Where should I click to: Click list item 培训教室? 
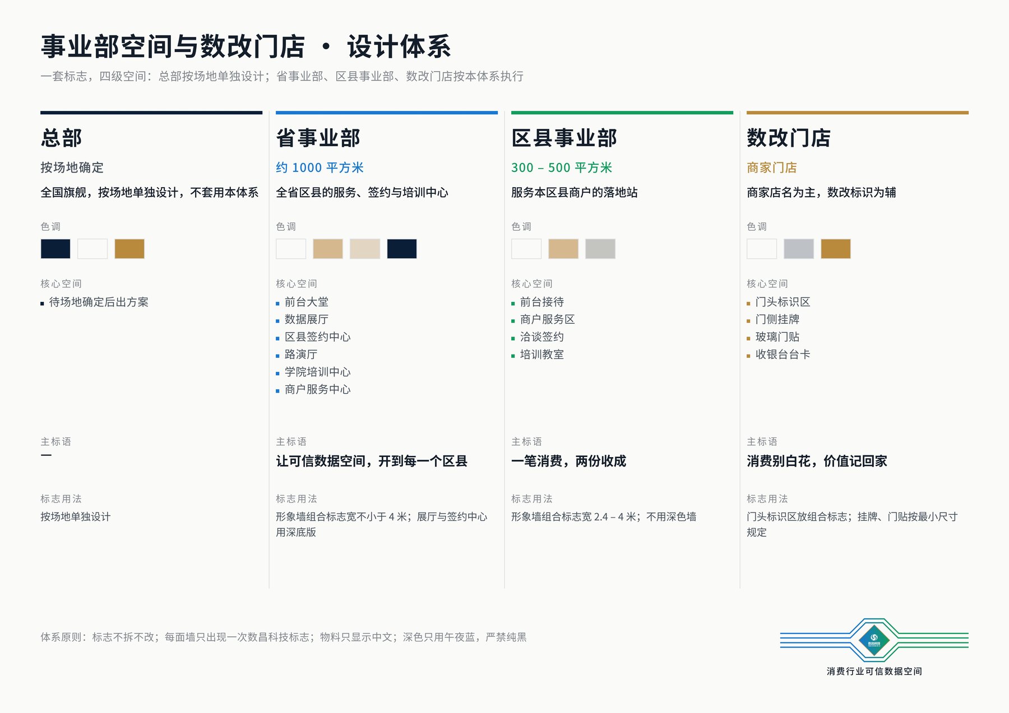point(542,355)
